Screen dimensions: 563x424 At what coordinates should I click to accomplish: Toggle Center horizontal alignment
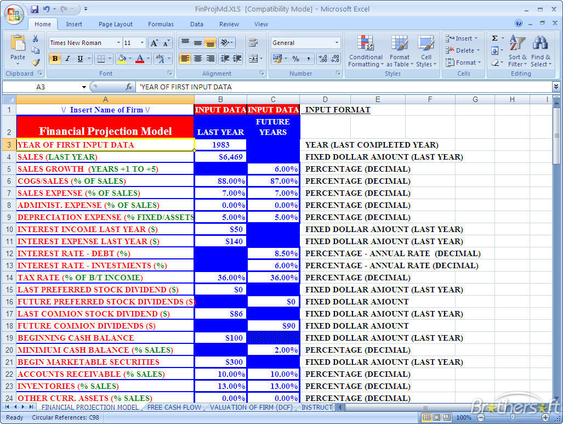click(x=197, y=59)
